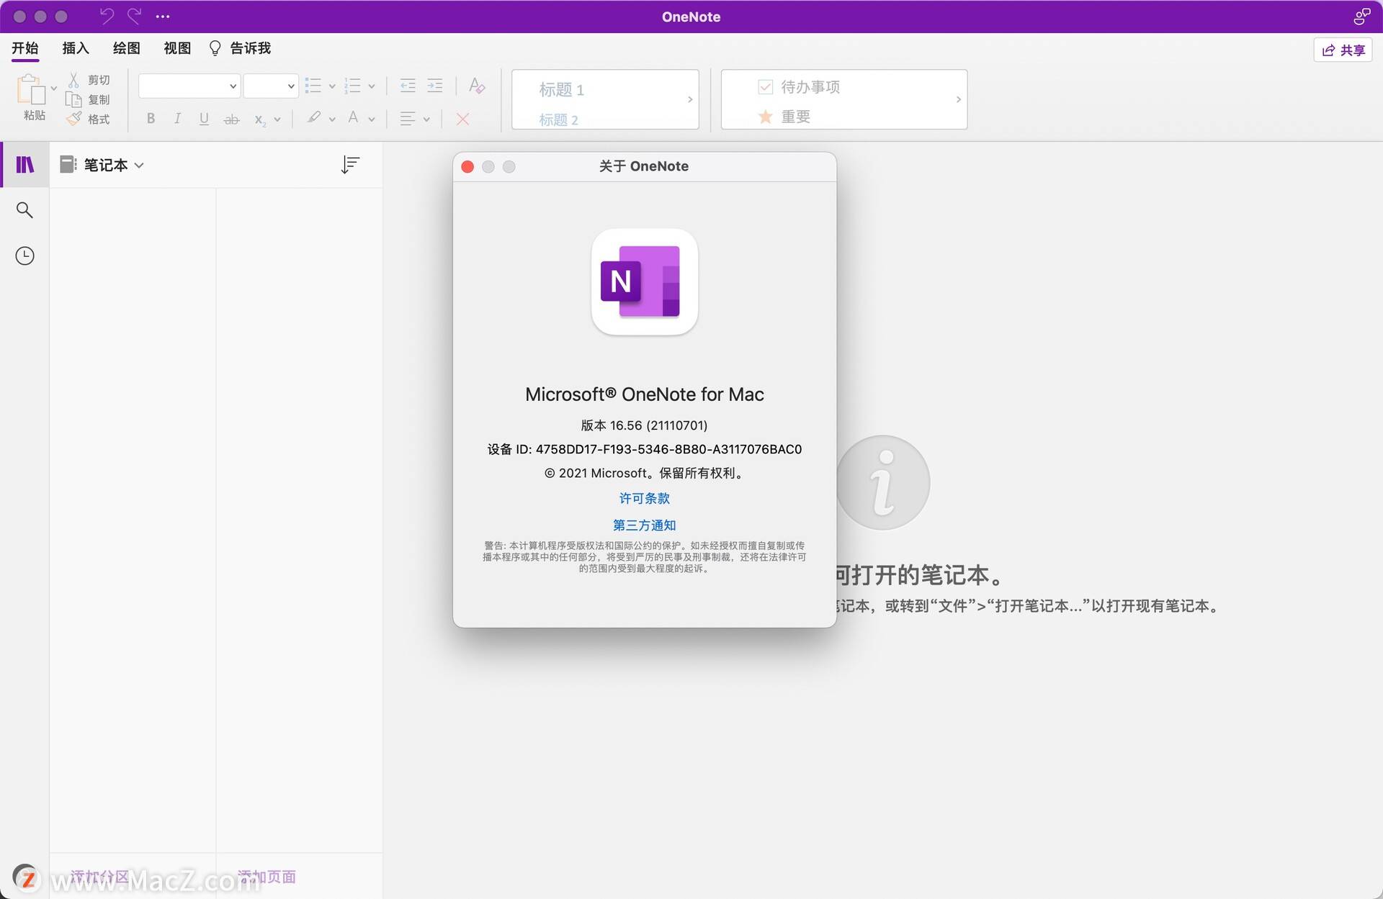Toggle bold text formatting
Screen dimensions: 1383x899
click(151, 118)
